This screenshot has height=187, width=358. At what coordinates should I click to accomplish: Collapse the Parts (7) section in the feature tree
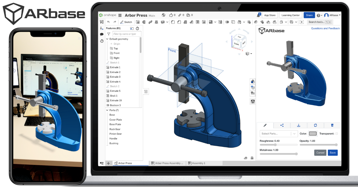coord(107,110)
